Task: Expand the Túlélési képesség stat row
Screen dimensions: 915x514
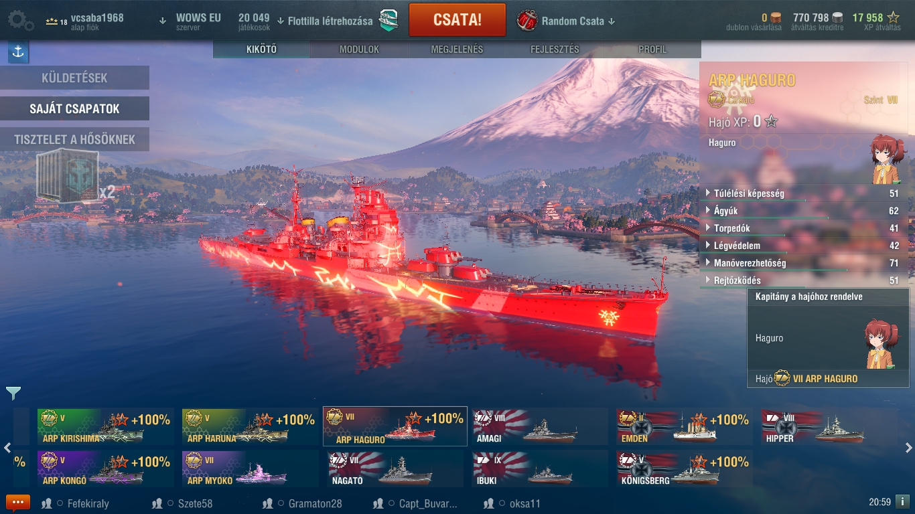Action: (804, 193)
